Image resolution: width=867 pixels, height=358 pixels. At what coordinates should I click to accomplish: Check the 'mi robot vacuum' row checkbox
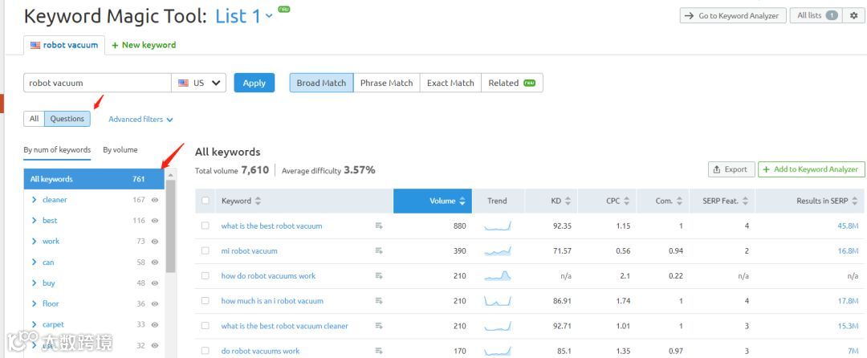pos(206,250)
